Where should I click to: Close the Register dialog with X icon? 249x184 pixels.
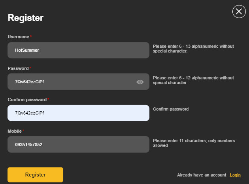(x=239, y=11)
